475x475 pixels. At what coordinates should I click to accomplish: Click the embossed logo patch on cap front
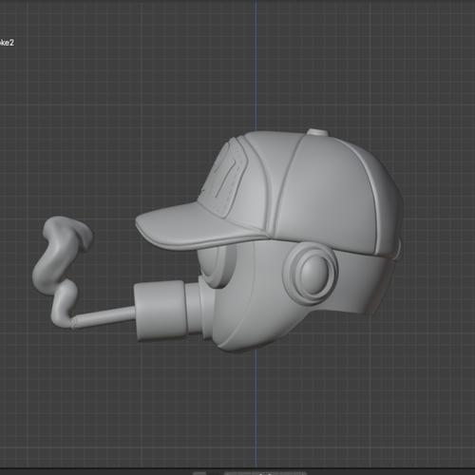[x=223, y=180]
